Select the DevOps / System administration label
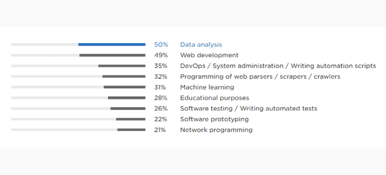The width and height of the screenshot is (386, 175). click(x=278, y=66)
